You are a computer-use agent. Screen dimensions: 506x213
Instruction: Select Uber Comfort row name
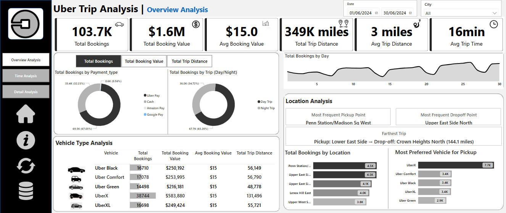pyautogui.click(x=110, y=177)
